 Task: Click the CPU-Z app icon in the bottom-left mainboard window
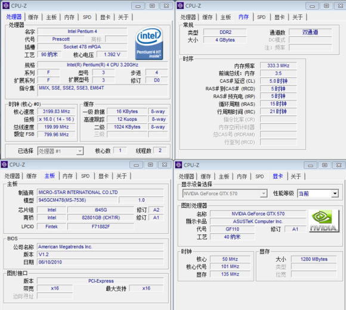4,164
